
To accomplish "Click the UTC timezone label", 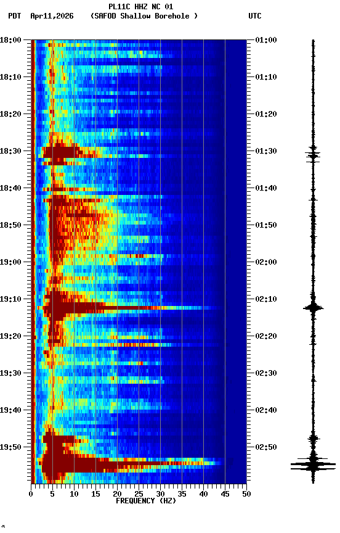I will click(x=255, y=16).
